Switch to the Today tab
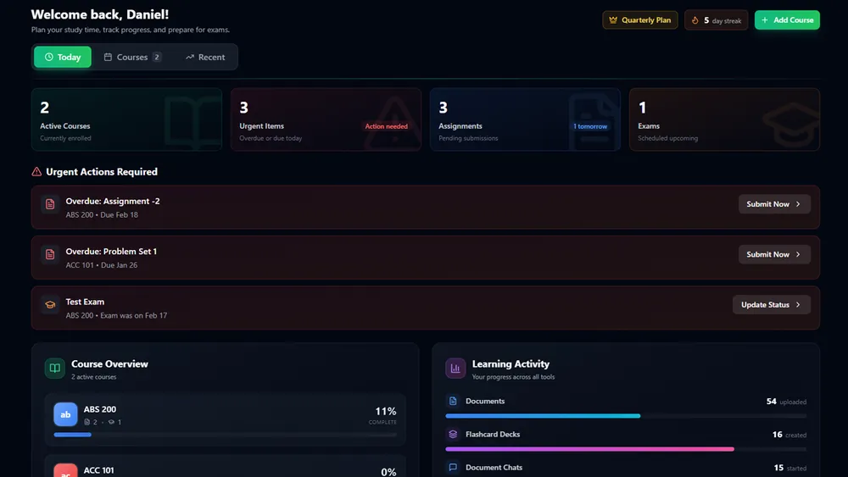Image resolution: width=848 pixels, height=477 pixels. click(63, 57)
